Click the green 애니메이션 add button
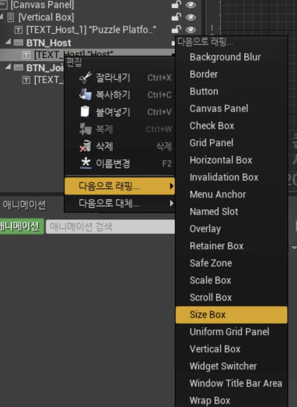 [x=21, y=226]
